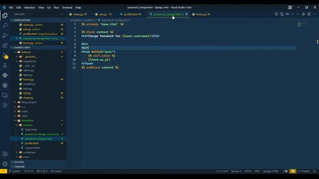Open models.py in the authors folder
This screenshot has width=319, height=179.
click(29, 84)
